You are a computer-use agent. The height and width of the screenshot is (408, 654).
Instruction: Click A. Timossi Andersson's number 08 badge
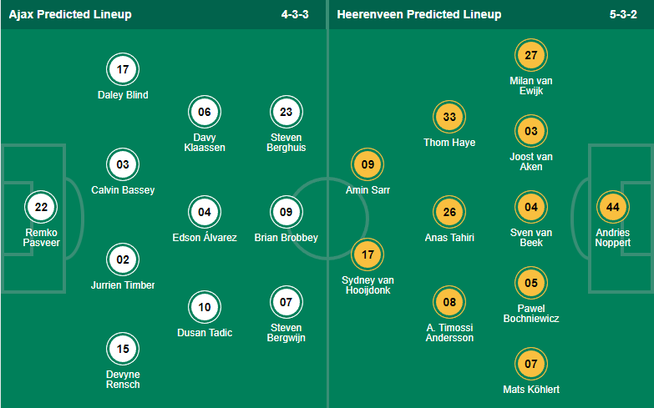pos(449,302)
